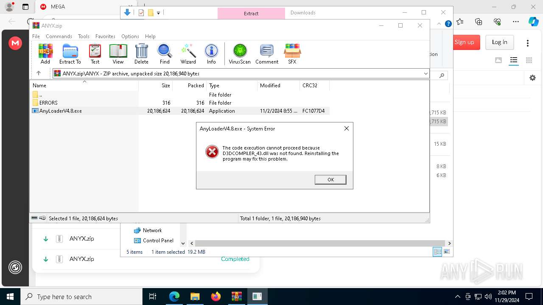The image size is (543, 305).
Task: Sort by the Packed column header
Action: point(189,85)
